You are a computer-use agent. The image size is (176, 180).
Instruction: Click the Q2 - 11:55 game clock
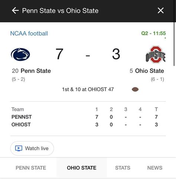click(153, 33)
